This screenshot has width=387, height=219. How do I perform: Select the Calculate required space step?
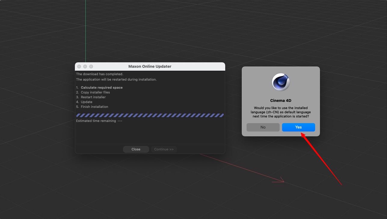point(102,87)
